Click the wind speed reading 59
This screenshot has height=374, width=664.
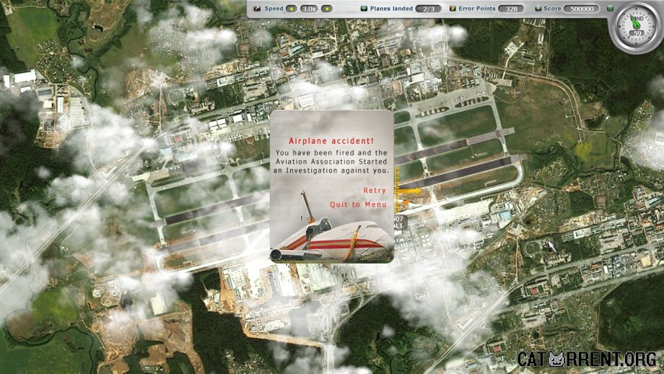click(x=637, y=33)
